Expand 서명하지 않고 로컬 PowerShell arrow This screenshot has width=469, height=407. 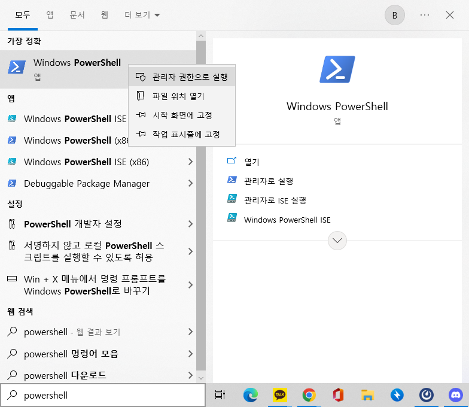[190, 251]
